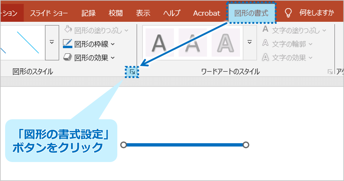
Task: Open the 図形の書式設定 dialog launcher
Action: point(132,72)
